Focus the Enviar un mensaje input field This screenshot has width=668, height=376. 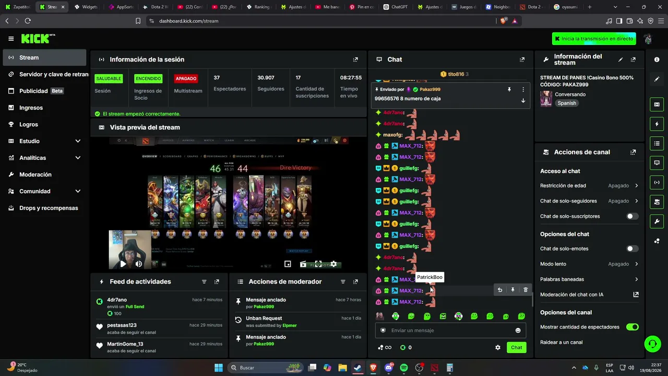point(450,330)
